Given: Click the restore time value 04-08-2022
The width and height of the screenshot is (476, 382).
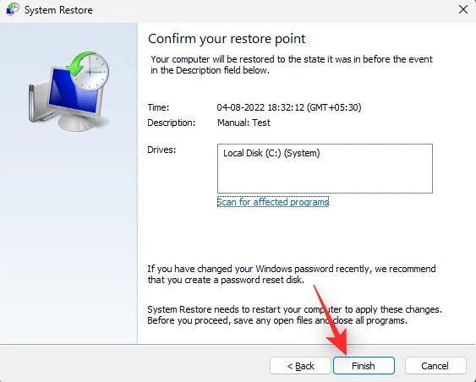Looking at the screenshot, I should click(x=289, y=107).
